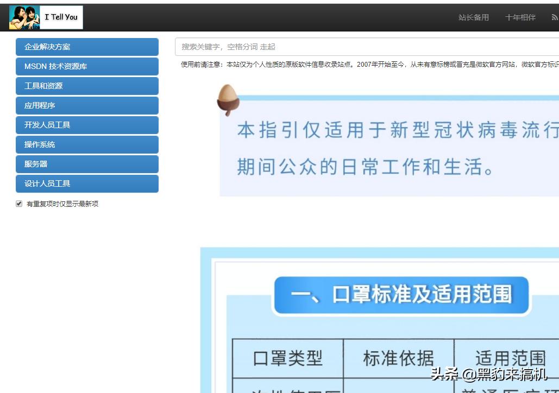
Task: Click the 一、口罩标准及适用范围 heading
Action: pyautogui.click(x=402, y=295)
